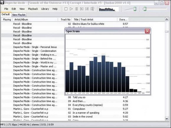
Task: Play a random track
Action: tap(92, 9)
